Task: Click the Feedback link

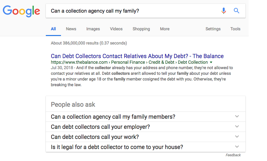Action: pos(233,155)
